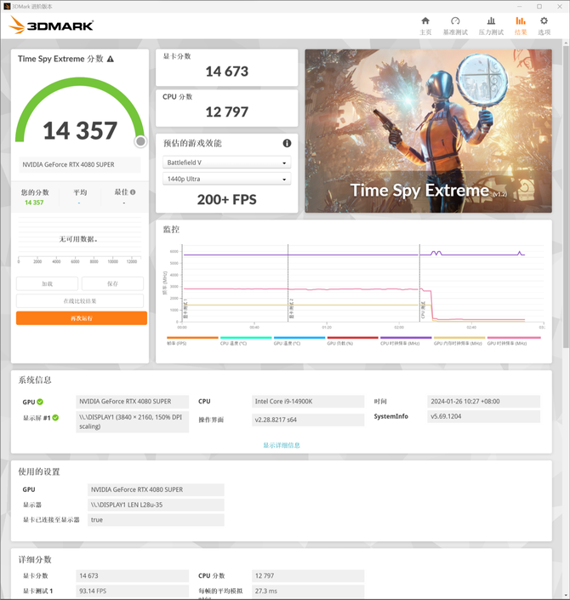Click the 无可用数据 text
The image size is (570, 600).
[x=78, y=239]
